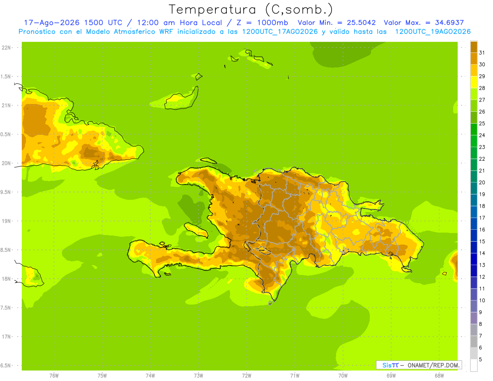Click the '75W' longitude axis label
The image size is (493, 381).
pos(102,376)
